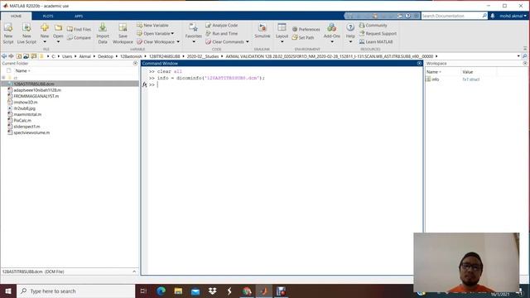Image resolution: width=530 pixels, height=298 pixels.
Task: Select file adapteee10nibah1128.m
Action: point(37,90)
